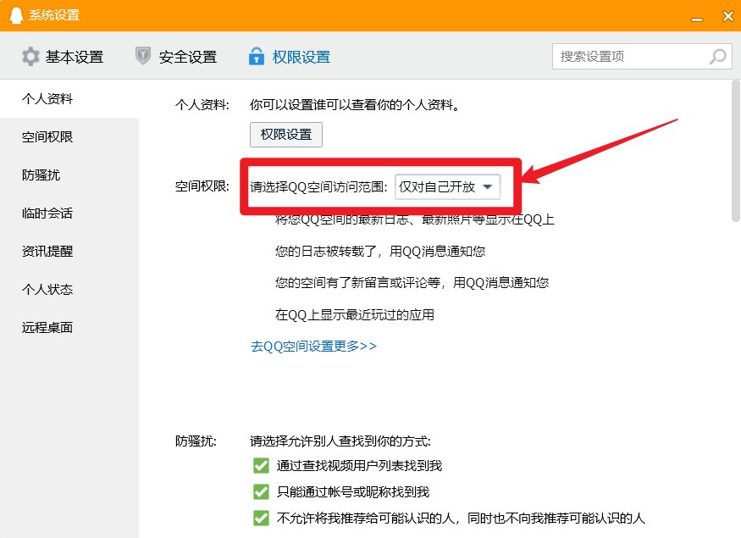Click the gear icon beside 基本设置

pyautogui.click(x=30, y=57)
